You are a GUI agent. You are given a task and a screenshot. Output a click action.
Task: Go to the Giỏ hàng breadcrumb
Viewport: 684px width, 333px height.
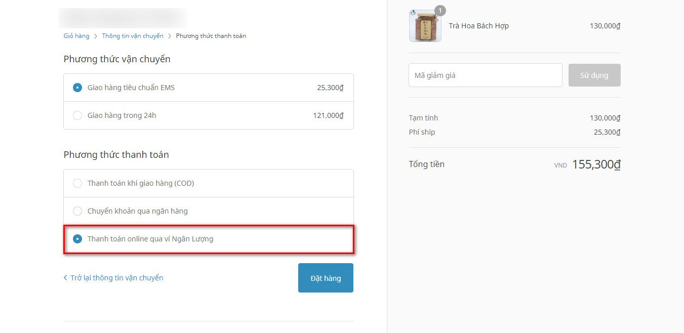[x=76, y=36]
